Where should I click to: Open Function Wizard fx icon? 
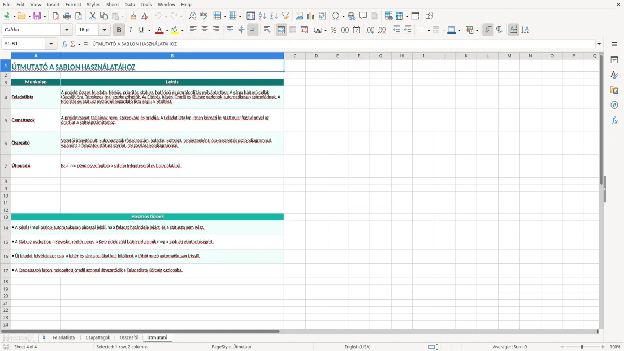click(65, 44)
